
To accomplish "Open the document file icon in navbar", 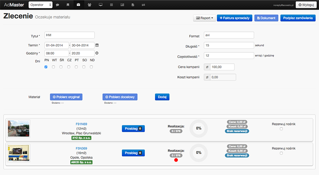I will point(132,5).
